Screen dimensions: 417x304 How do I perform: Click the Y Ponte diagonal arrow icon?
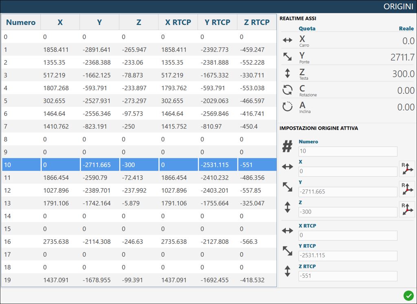coord(288,56)
